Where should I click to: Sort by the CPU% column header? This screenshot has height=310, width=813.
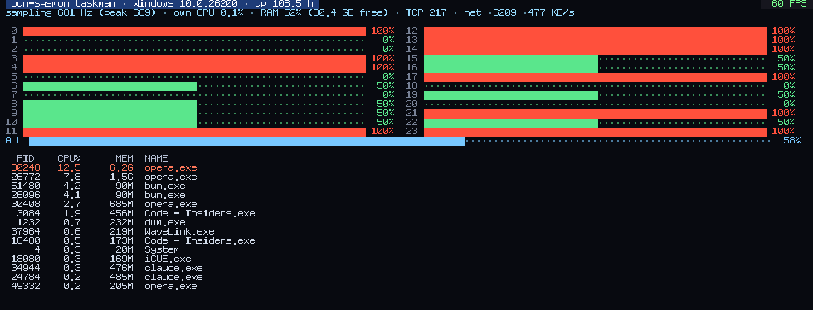pyautogui.click(x=69, y=158)
